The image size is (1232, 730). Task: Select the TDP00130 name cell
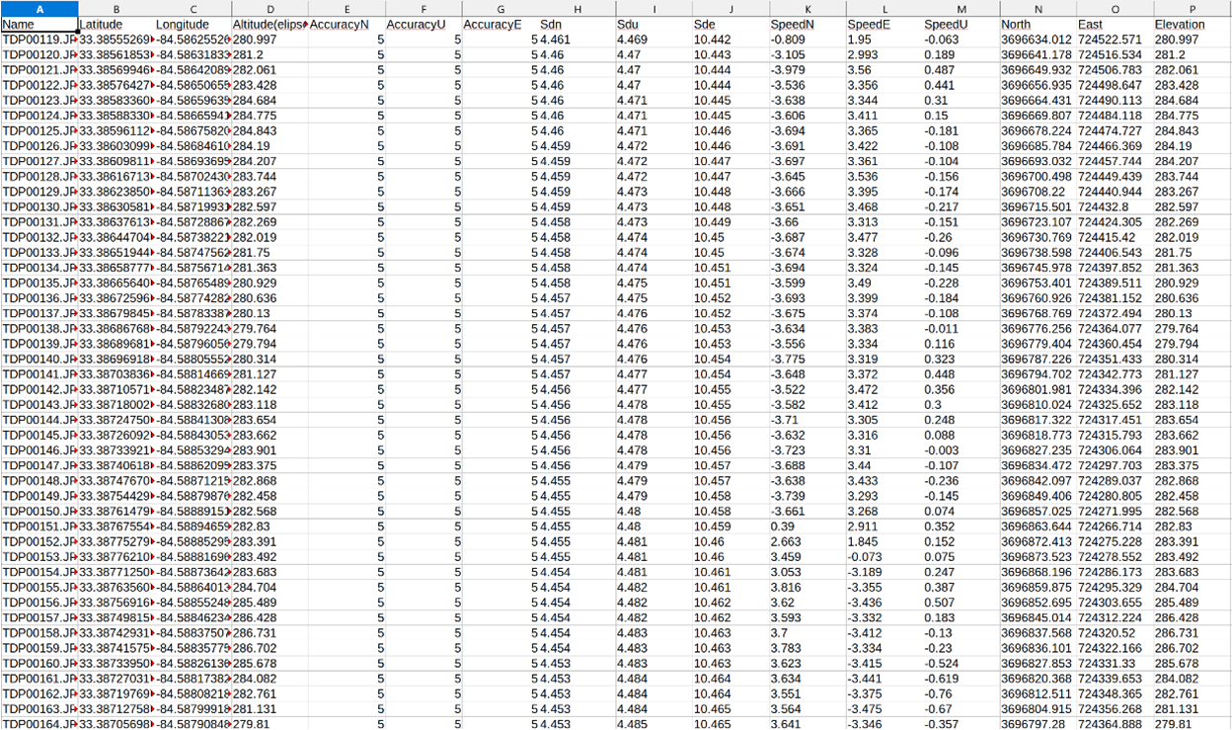pyautogui.click(x=38, y=206)
